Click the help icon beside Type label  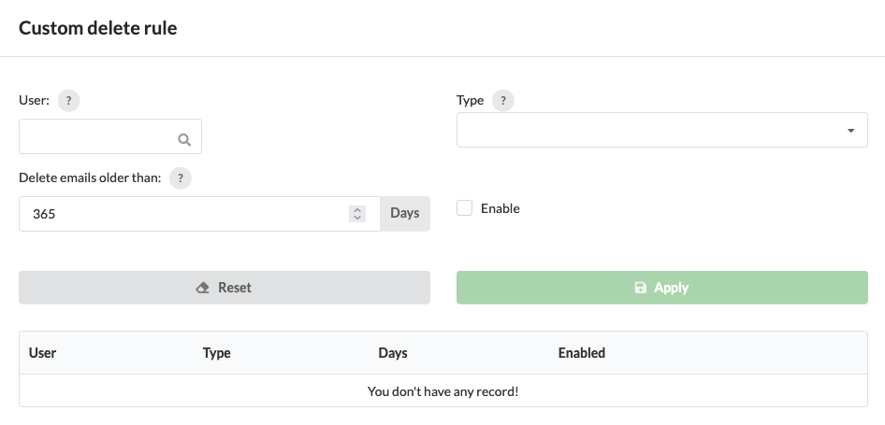coord(503,100)
